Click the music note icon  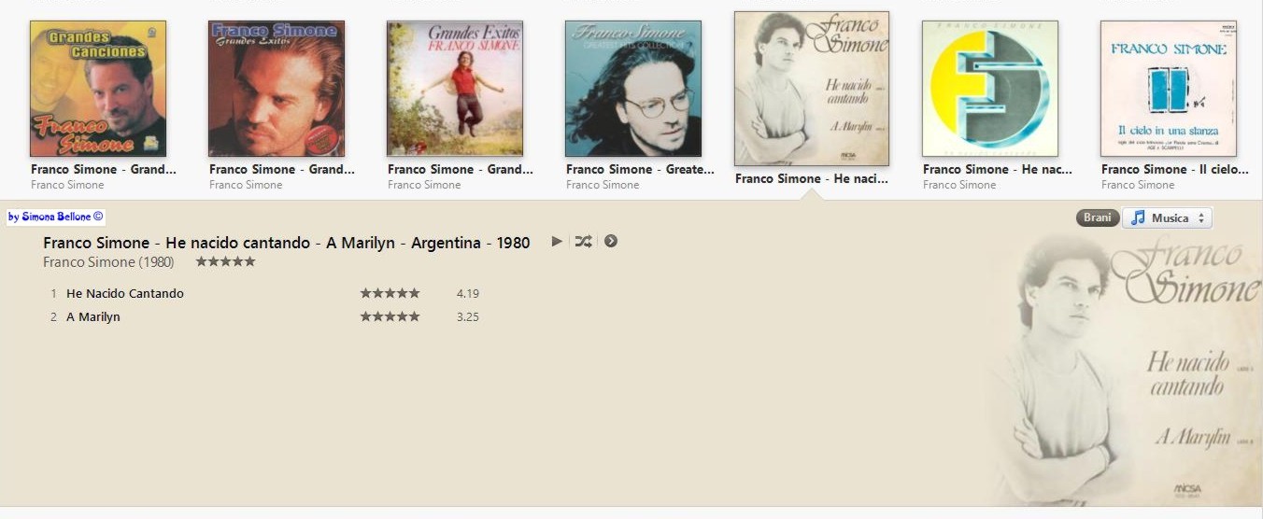[1137, 217]
